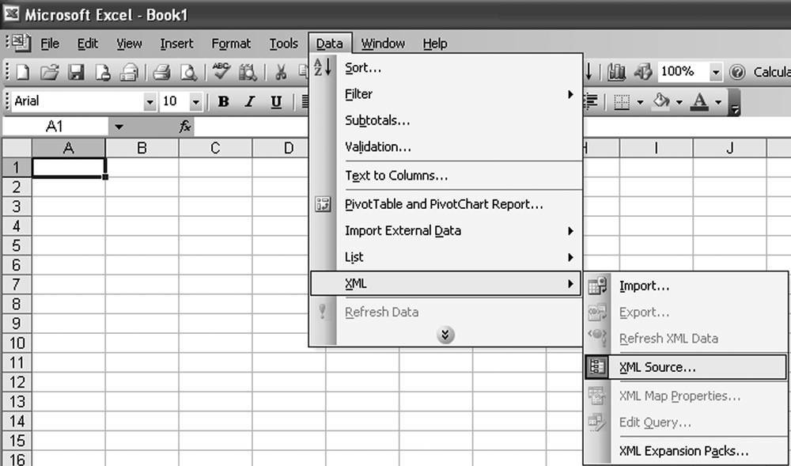Click the XML submenu entry
Screen dimensions: 791x466
click(x=446, y=283)
